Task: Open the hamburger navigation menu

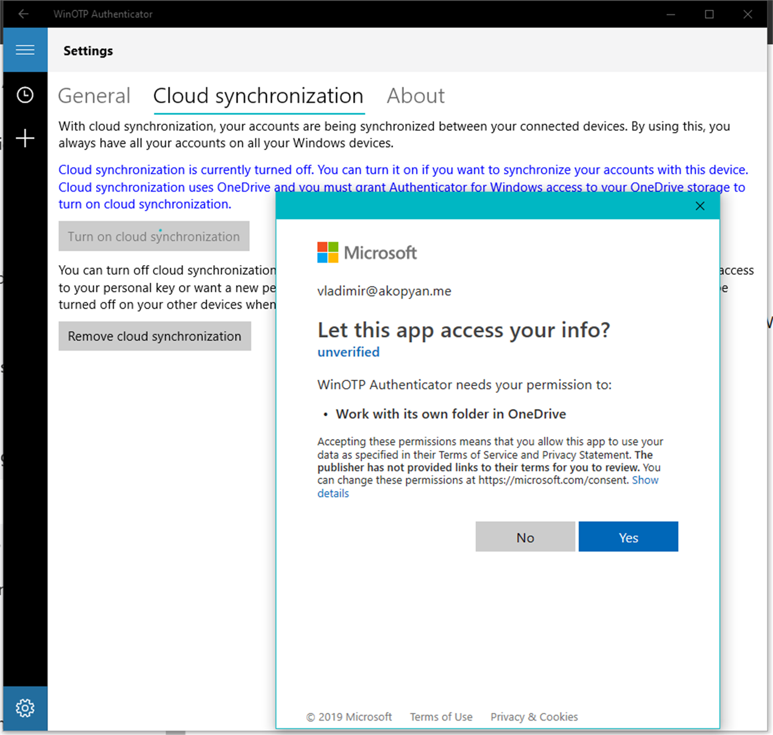Action: click(x=25, y=50)
